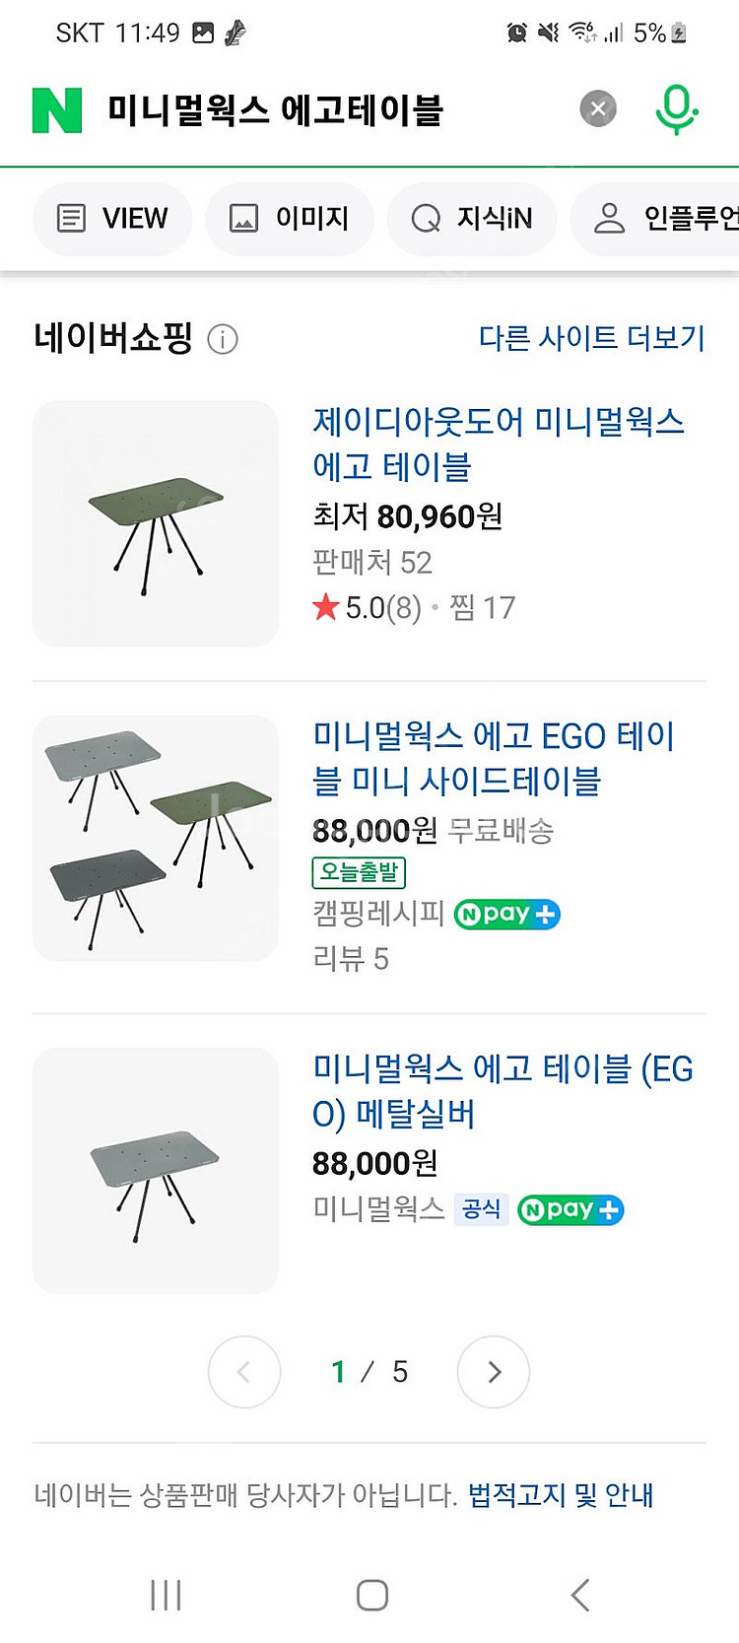
Task: Tap the info icon beside 네이버쇼핑
Action: pos(223,340)
